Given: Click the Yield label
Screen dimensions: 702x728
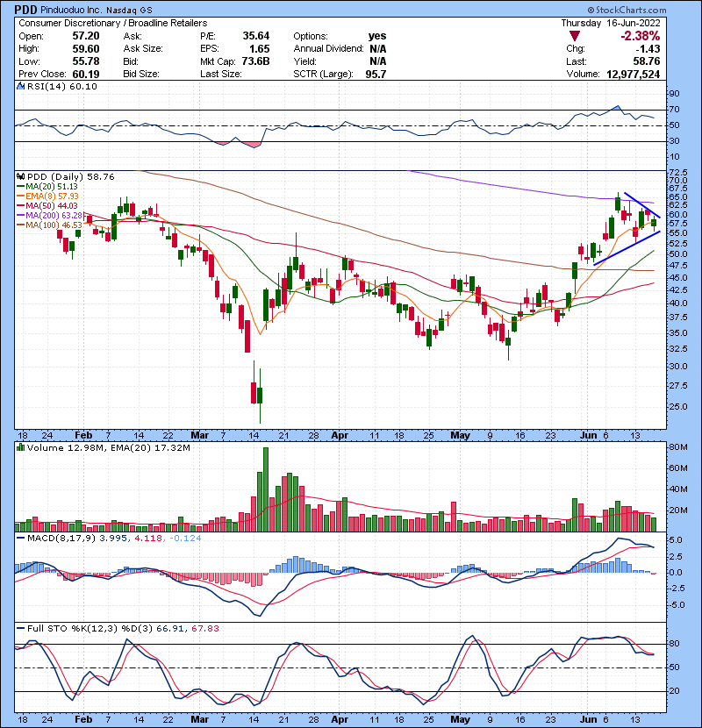Looking at the screenshot, I should (304, 61).
